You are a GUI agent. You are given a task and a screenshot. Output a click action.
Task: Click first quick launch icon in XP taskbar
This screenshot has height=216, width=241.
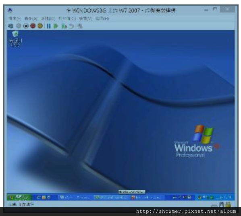click(39, 197)
